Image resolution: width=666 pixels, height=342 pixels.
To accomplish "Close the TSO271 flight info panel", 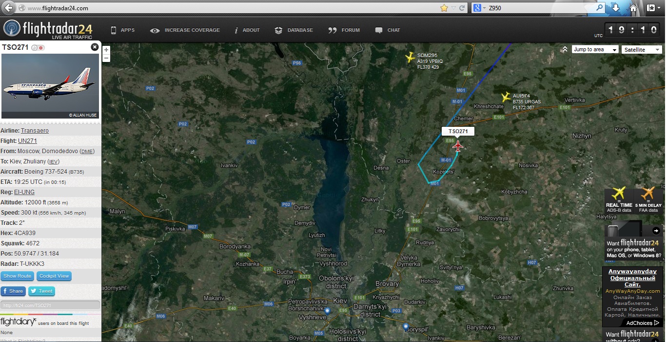I will tap(95, 47).
